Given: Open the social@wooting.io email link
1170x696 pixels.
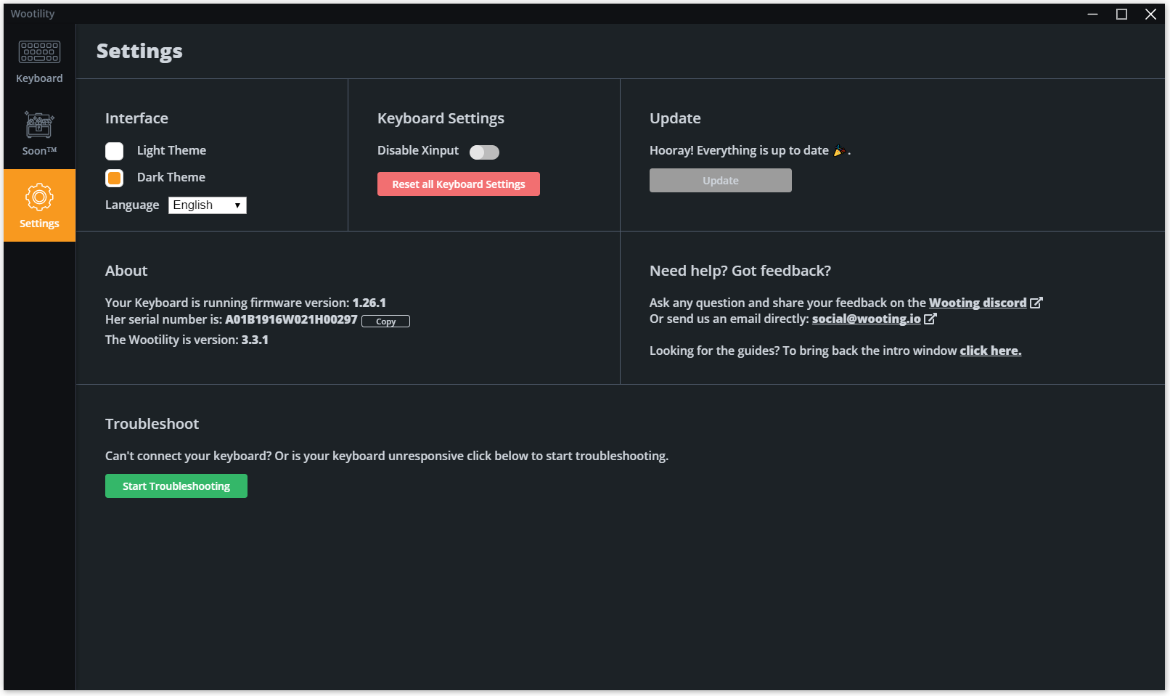Looking at the screenshot, I should (866, 319).
